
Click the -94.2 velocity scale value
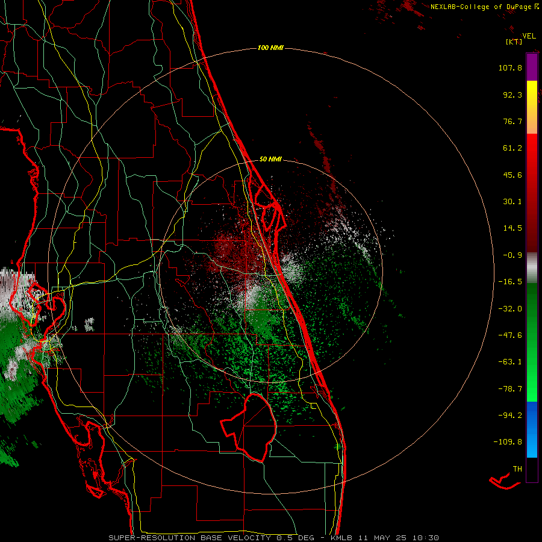[510, 416]
